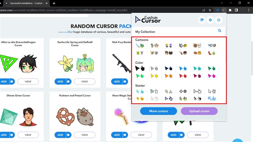Open the Pusheen and Pretzel thumbnail
The height and width of the screenshot is (142, 253).
coord(75,117)
